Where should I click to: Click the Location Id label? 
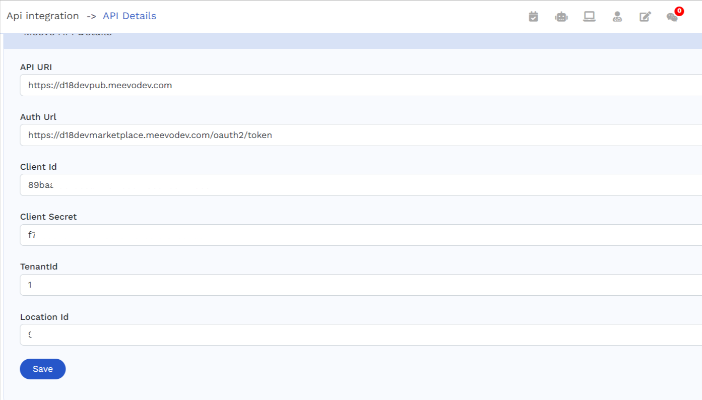coord(44,317)
